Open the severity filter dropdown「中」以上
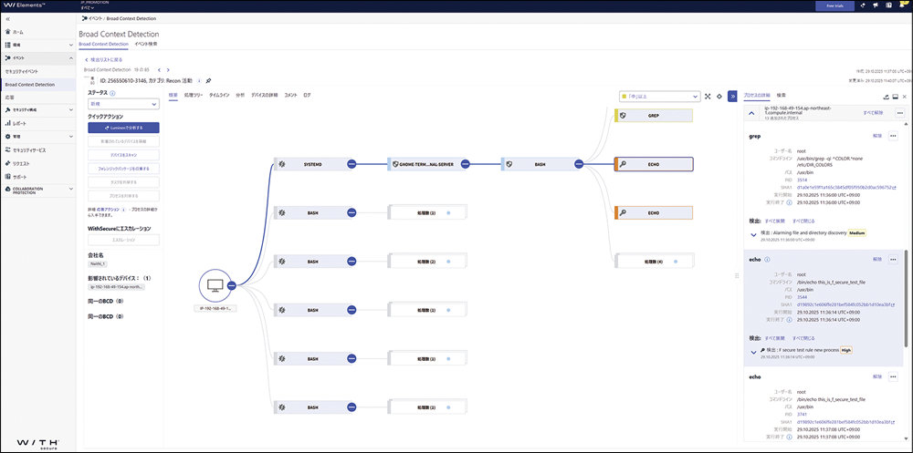The width and height of the screenshot is (913, 453). click(657, 96)
